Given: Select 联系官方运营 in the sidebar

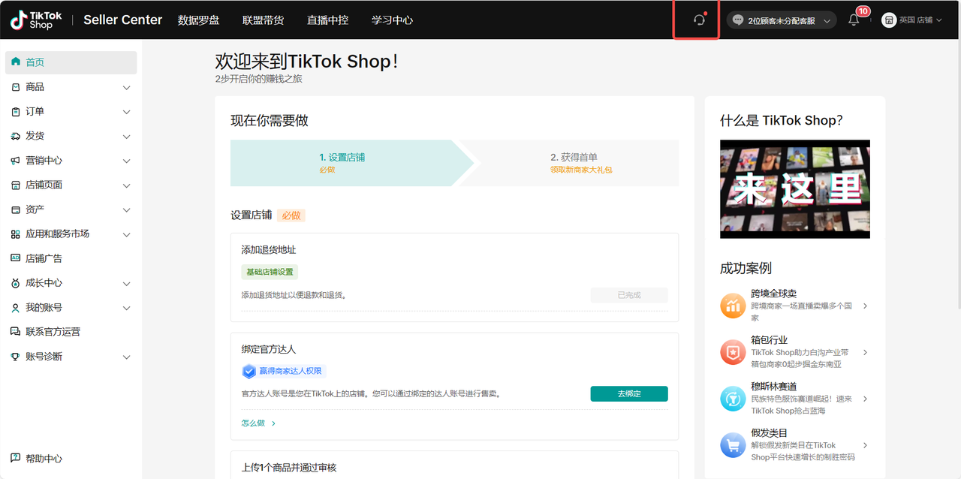Looking at the screenshot, I should pyautogui.click(x=53, y=332).
